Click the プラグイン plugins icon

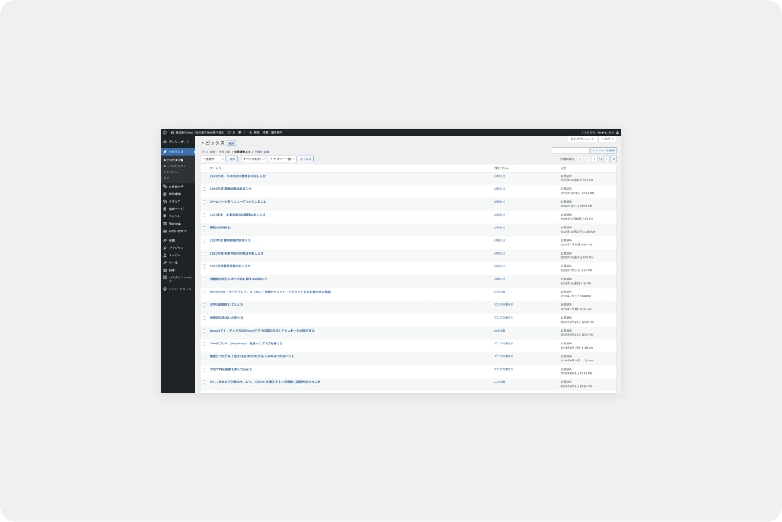click(x=165, y=248)
